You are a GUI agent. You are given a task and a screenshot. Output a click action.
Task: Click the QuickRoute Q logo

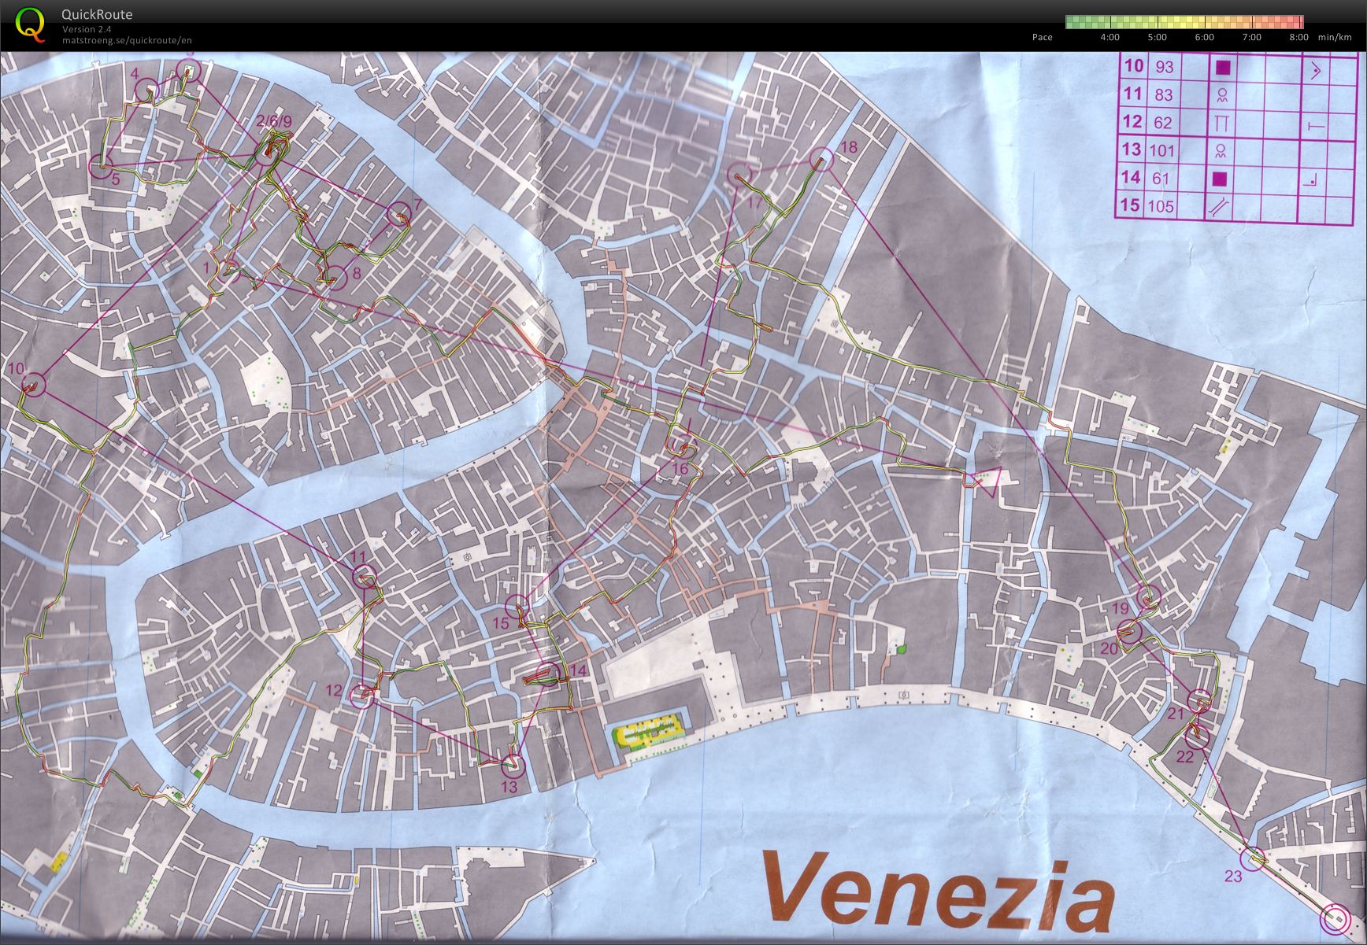point(31,24)
